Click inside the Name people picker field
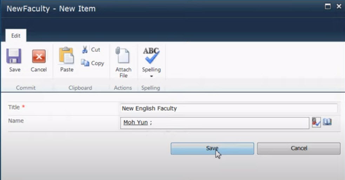 [214, 123]
